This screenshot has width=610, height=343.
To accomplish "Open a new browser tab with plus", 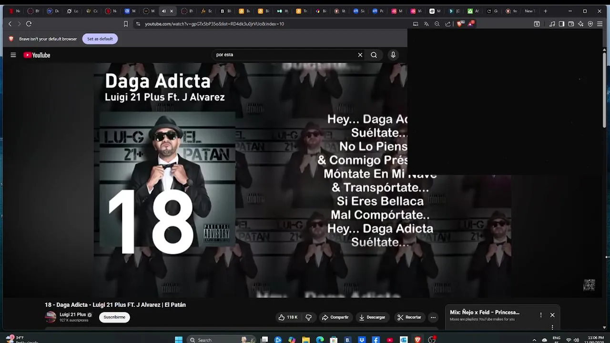I will pos(546,11).
